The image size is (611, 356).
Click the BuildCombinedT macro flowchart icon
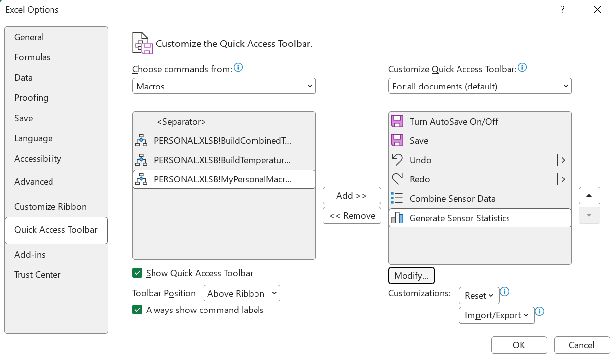click(x=141, y=141)
